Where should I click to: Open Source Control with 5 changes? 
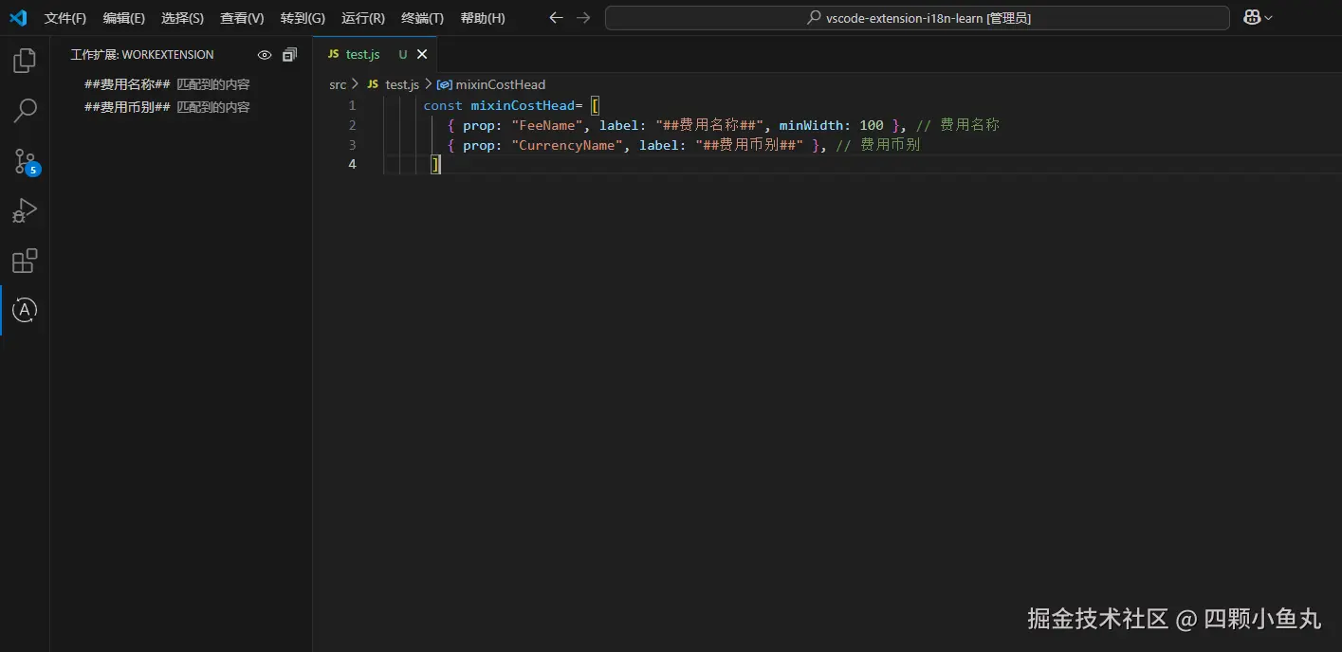tap(25, 161)
